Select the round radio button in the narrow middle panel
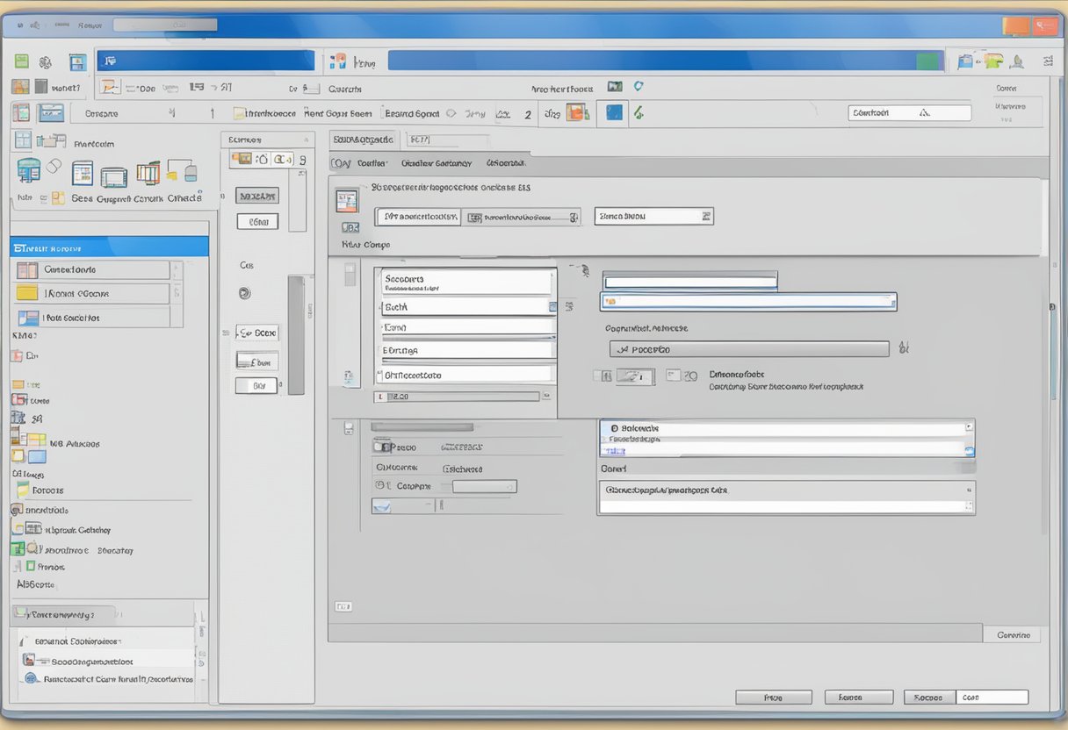1068x730 pixels. 244,294
